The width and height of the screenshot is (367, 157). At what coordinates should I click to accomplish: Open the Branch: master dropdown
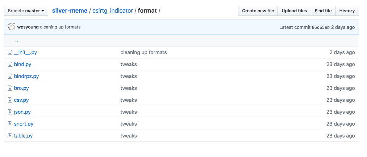click(x=26, y=11)
